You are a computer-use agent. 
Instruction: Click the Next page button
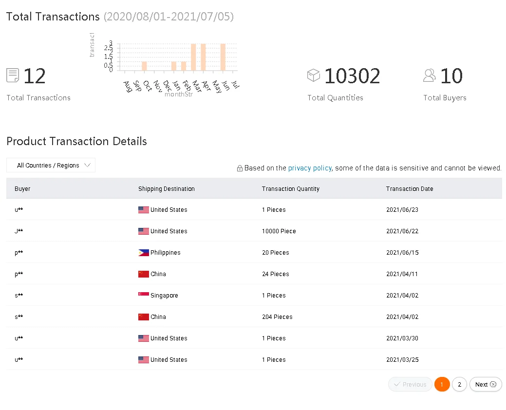pos(486,385)
